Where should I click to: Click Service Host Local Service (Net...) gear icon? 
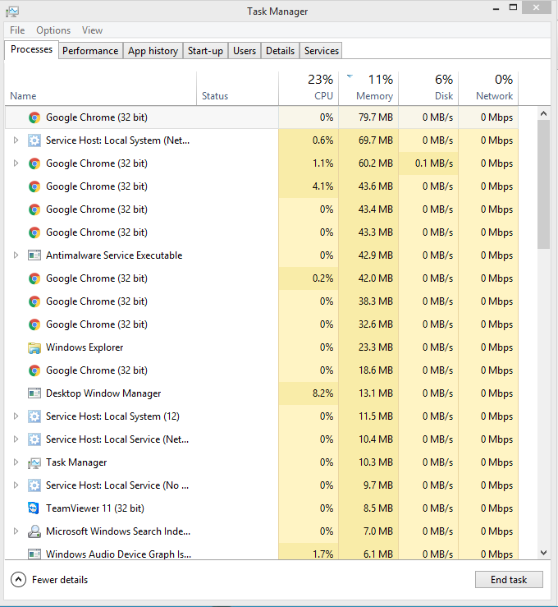tap(34, 439)
